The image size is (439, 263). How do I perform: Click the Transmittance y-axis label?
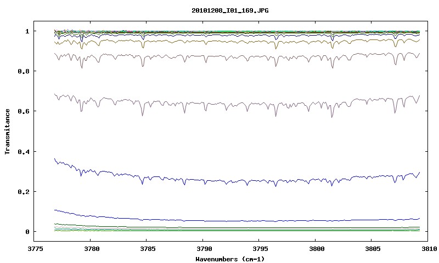[7, 131]
